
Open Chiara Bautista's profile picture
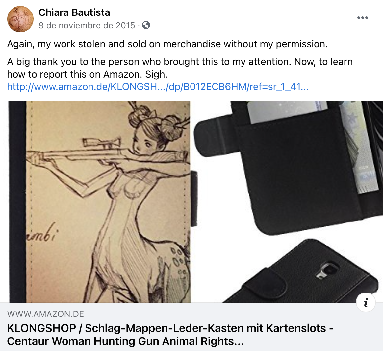click(x=20, y=19)
